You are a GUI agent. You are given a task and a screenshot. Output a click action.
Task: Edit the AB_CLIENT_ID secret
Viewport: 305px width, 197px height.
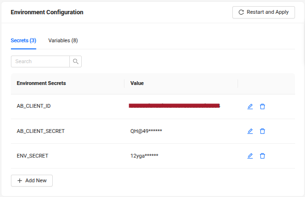[x=250, y=106]
